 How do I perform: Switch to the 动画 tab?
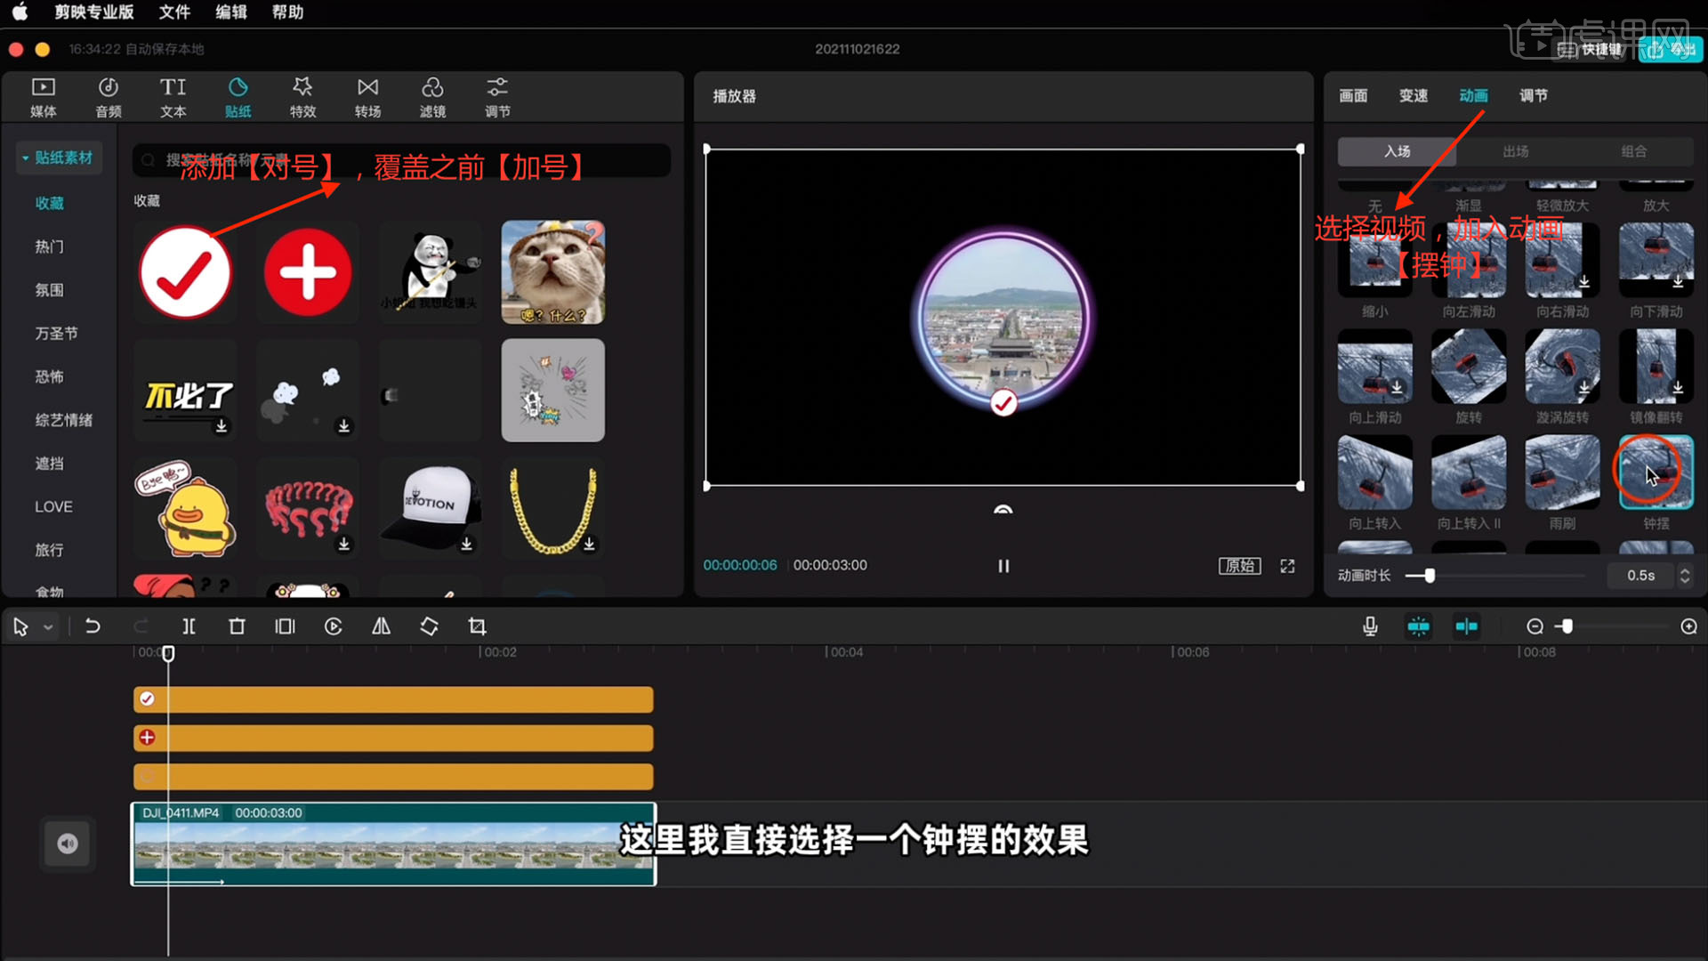(1473, 95)
